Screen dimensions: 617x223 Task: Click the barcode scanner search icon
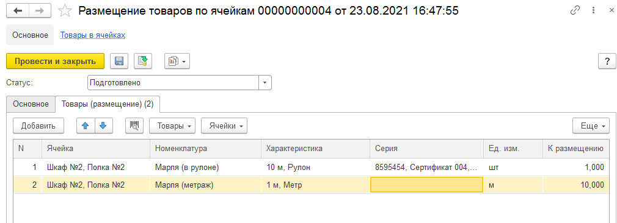134,126
